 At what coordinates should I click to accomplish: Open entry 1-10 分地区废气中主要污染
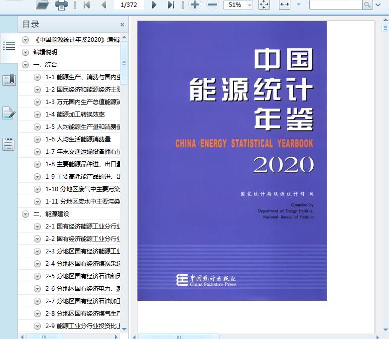[83, 189]
